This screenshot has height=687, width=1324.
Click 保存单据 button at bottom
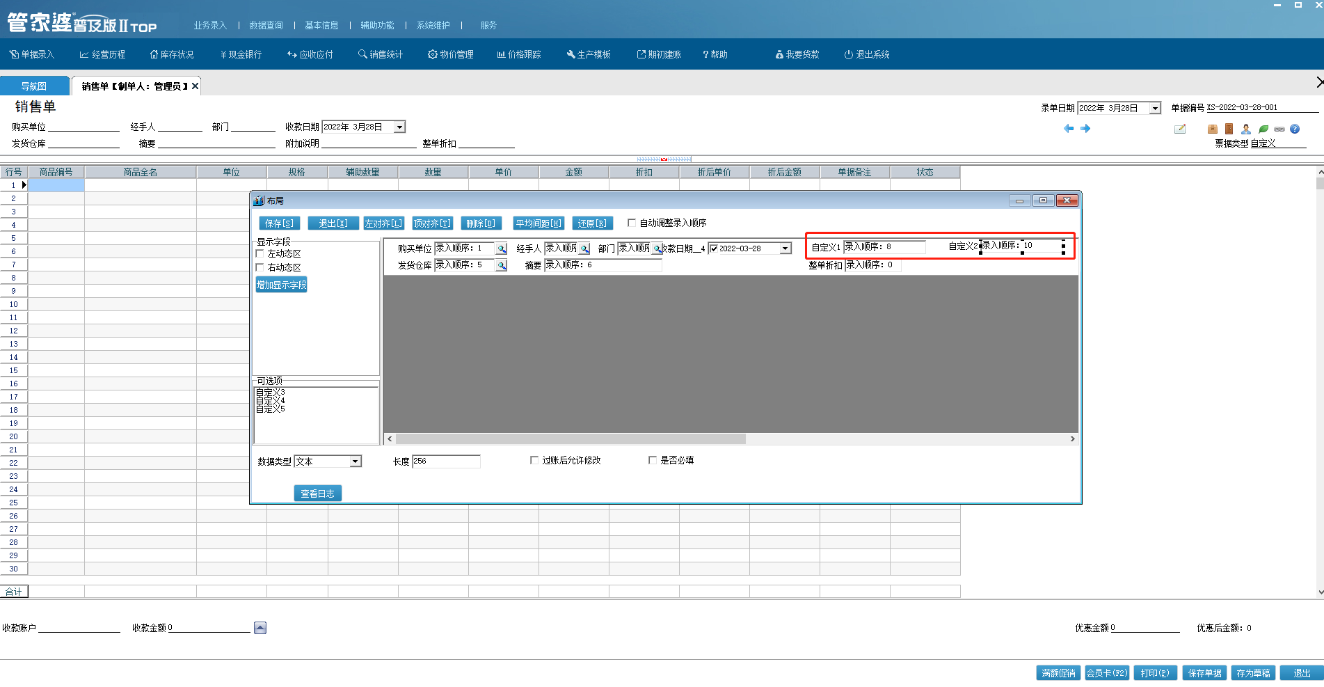1204,673
